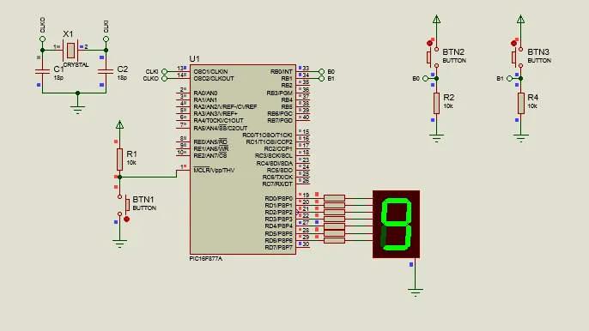Select the PIC16F877A microcontroller U1
This screenshot has height=331, width=589.
(x=243, y=159)
